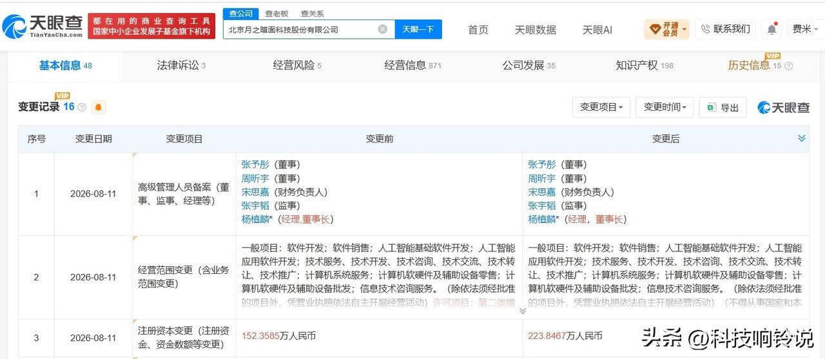Screen dimensions: 825x359
Task: Click the 序号 column header
Action: [x=36, y=139]
